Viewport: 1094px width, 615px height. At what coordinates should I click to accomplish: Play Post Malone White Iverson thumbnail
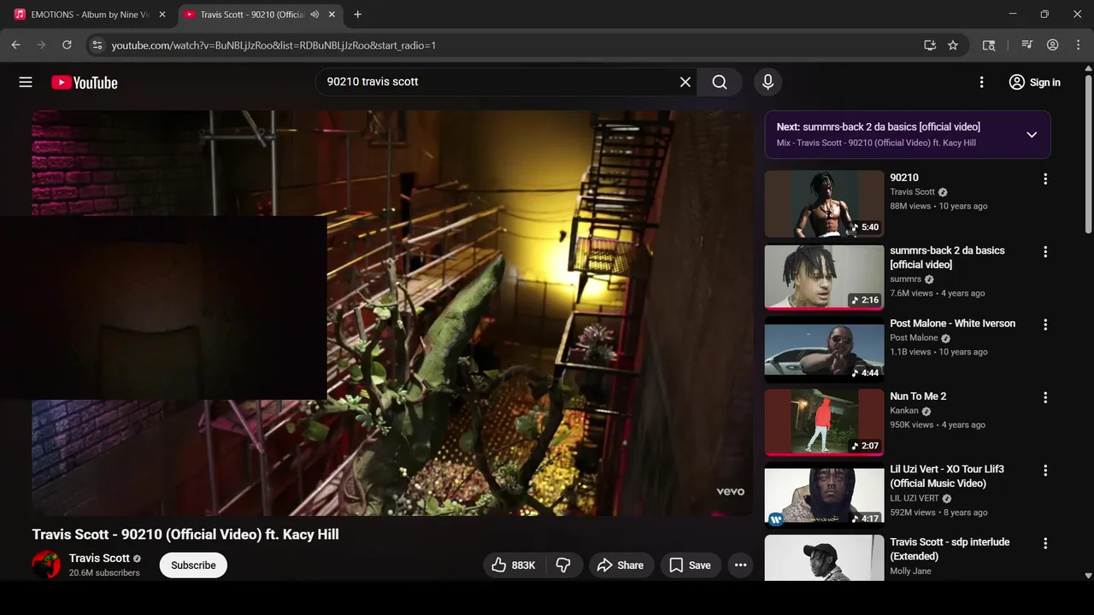[x=824, y=349]
